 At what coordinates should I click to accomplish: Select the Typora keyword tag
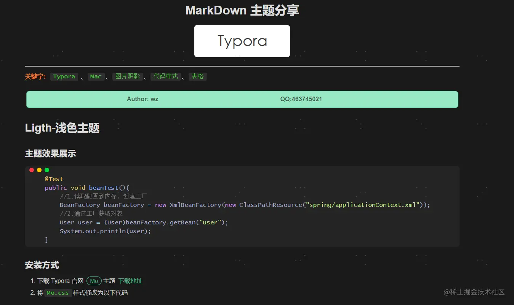click(x=64, y=76)
